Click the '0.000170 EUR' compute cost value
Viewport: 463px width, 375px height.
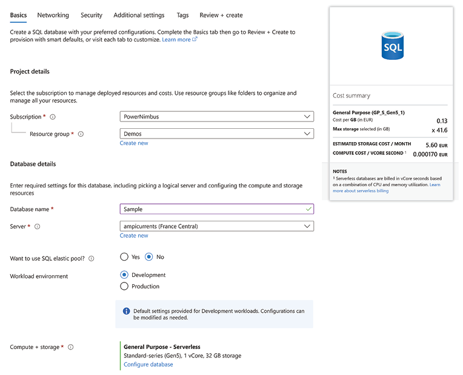pos(430,154)
